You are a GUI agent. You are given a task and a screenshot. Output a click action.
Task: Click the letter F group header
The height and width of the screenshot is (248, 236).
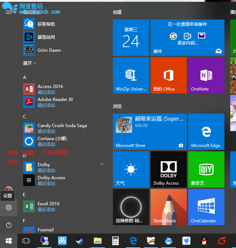[x=24, y=220]
